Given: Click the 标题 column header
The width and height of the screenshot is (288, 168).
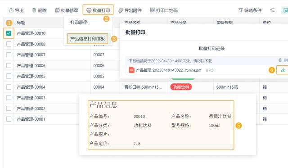Looking at the screenshot, I should pos(21,23).
